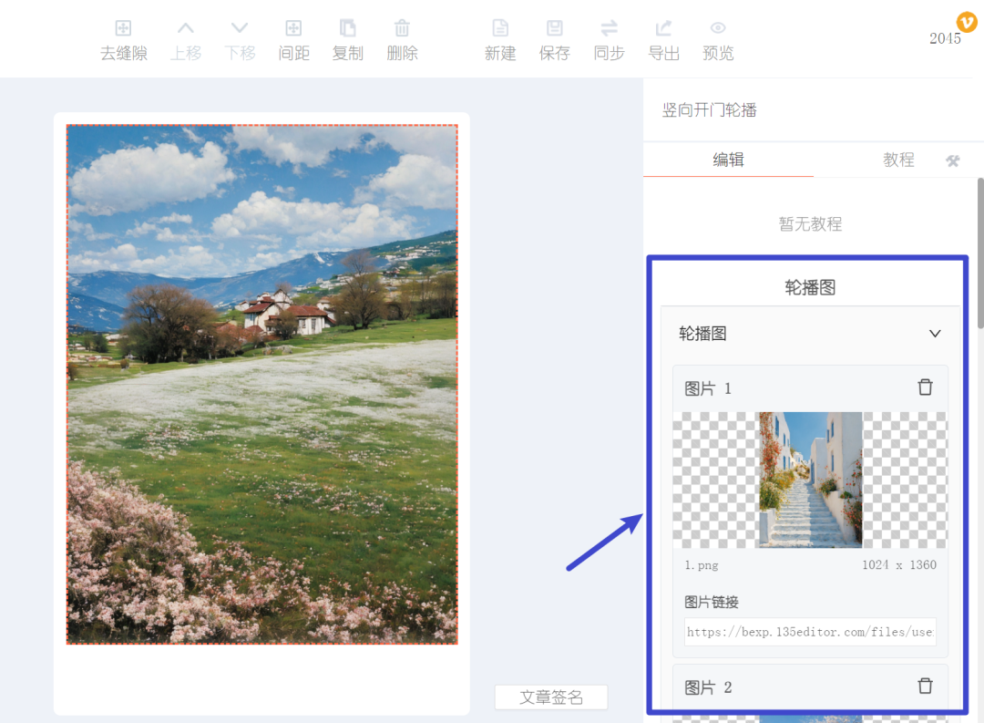The height and width of the screenshot is (723, 984).
Task: Click the 图片链接 label
Action: click(x=711, y=602)
